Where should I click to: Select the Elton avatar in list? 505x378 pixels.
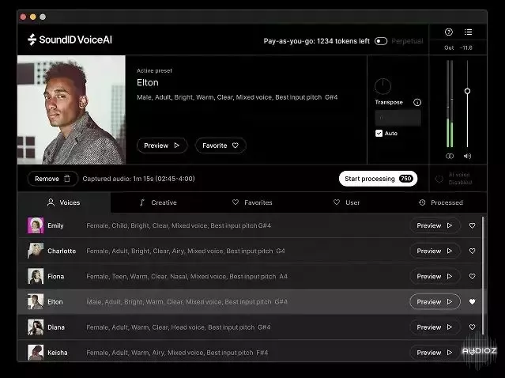[36, 301]
